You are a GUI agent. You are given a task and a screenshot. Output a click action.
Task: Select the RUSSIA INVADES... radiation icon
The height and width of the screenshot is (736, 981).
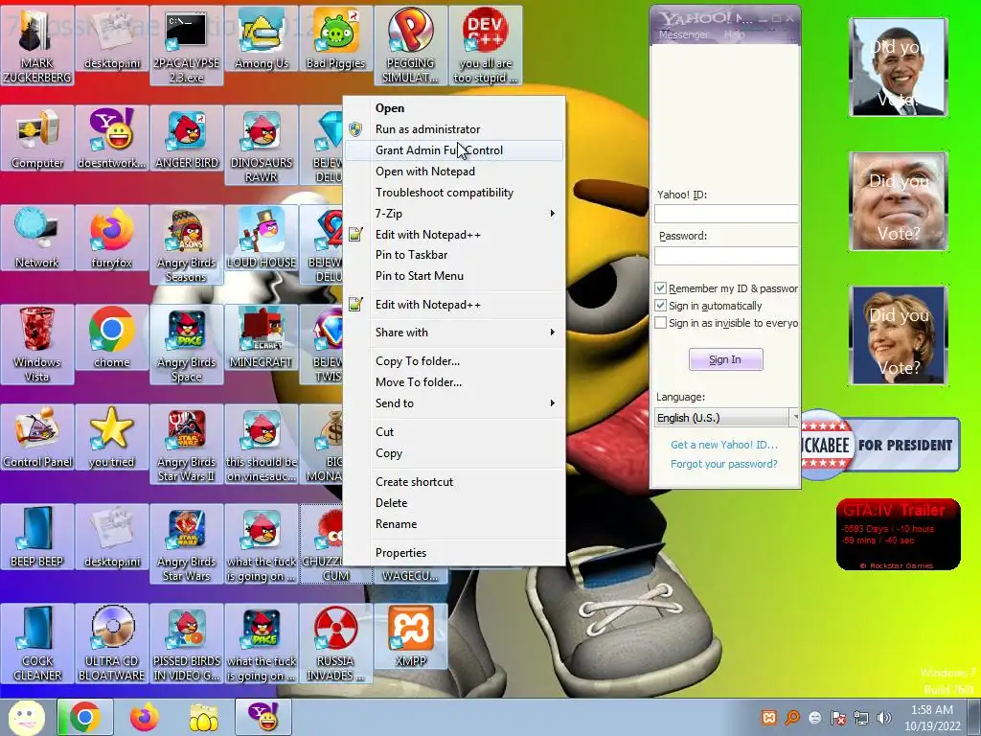point(336,643)
